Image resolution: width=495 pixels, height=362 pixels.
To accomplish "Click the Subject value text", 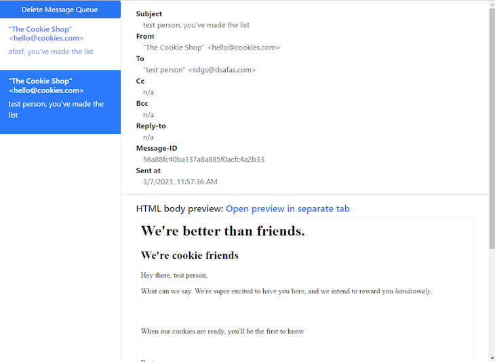I will click(196, 25).
